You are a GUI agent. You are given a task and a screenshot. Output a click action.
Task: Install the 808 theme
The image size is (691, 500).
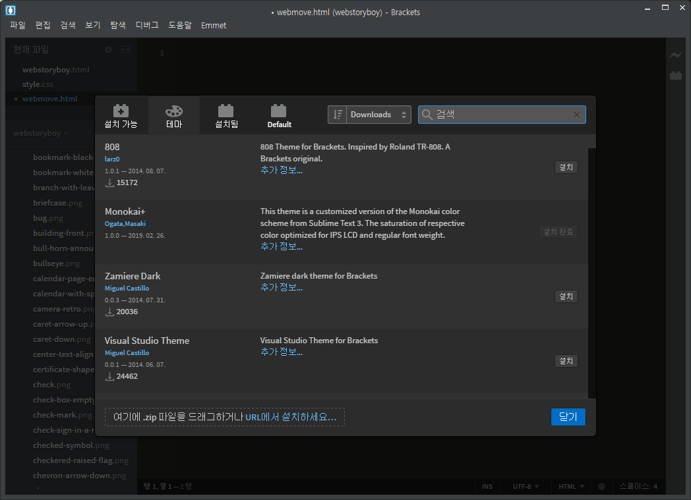point(566,167)
